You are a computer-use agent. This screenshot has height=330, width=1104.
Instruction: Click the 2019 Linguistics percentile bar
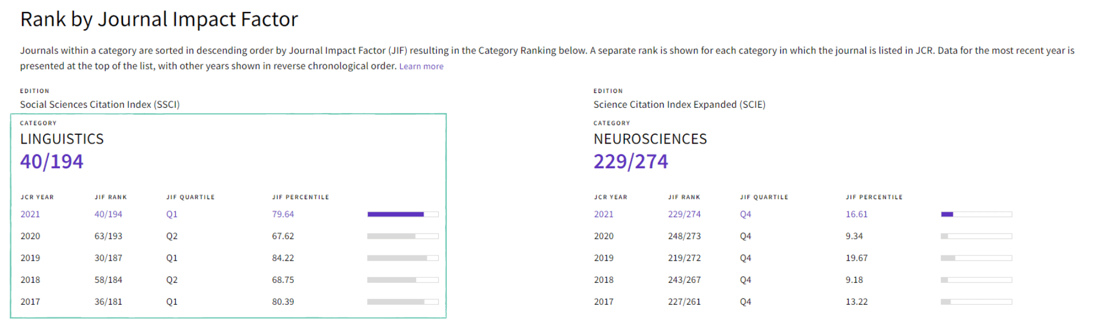coord(402,258)
